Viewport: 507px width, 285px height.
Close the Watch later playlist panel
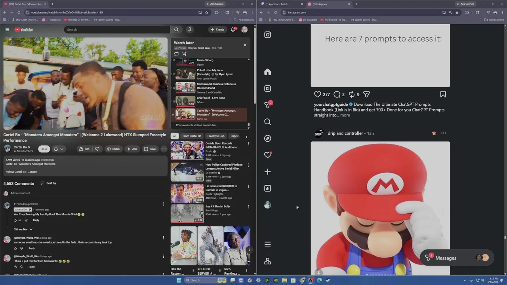click(x=245, y=45)
